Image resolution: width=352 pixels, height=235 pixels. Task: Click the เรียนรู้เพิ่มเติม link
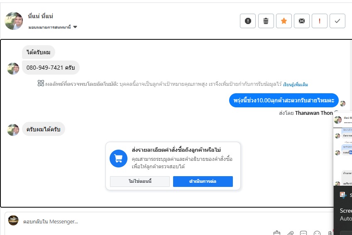[296, 85]
